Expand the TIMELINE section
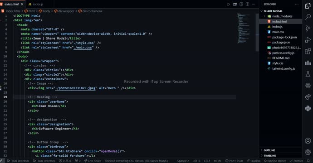This screenshot has width=313, height=163. tap(269, 156)
